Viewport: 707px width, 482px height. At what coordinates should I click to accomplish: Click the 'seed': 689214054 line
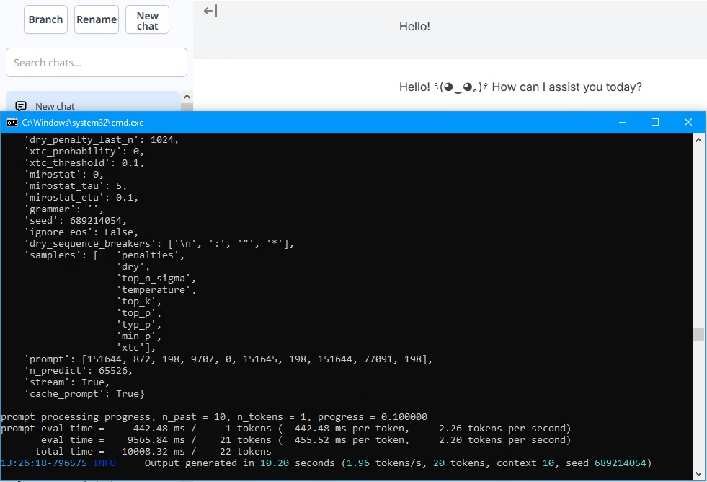[76, 221]
